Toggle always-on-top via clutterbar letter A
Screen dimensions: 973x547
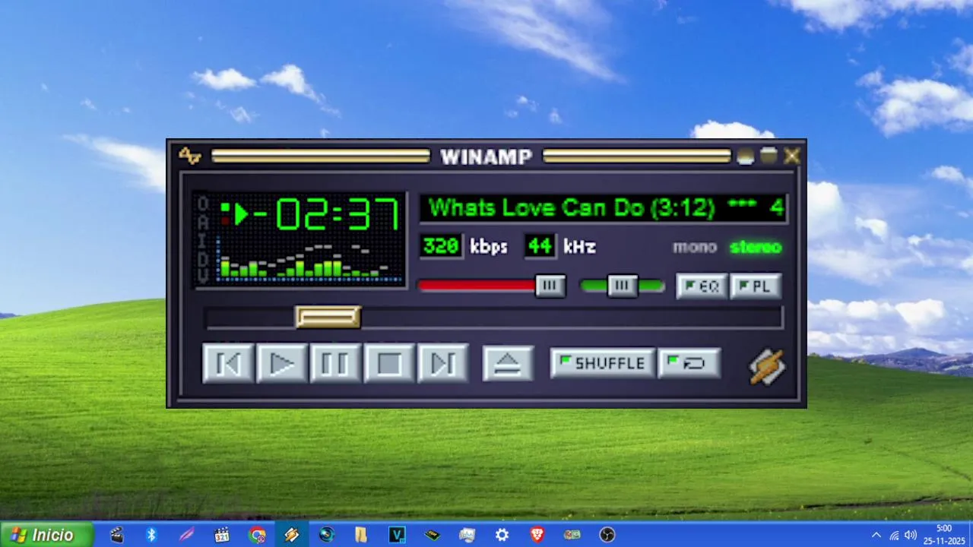203,222
